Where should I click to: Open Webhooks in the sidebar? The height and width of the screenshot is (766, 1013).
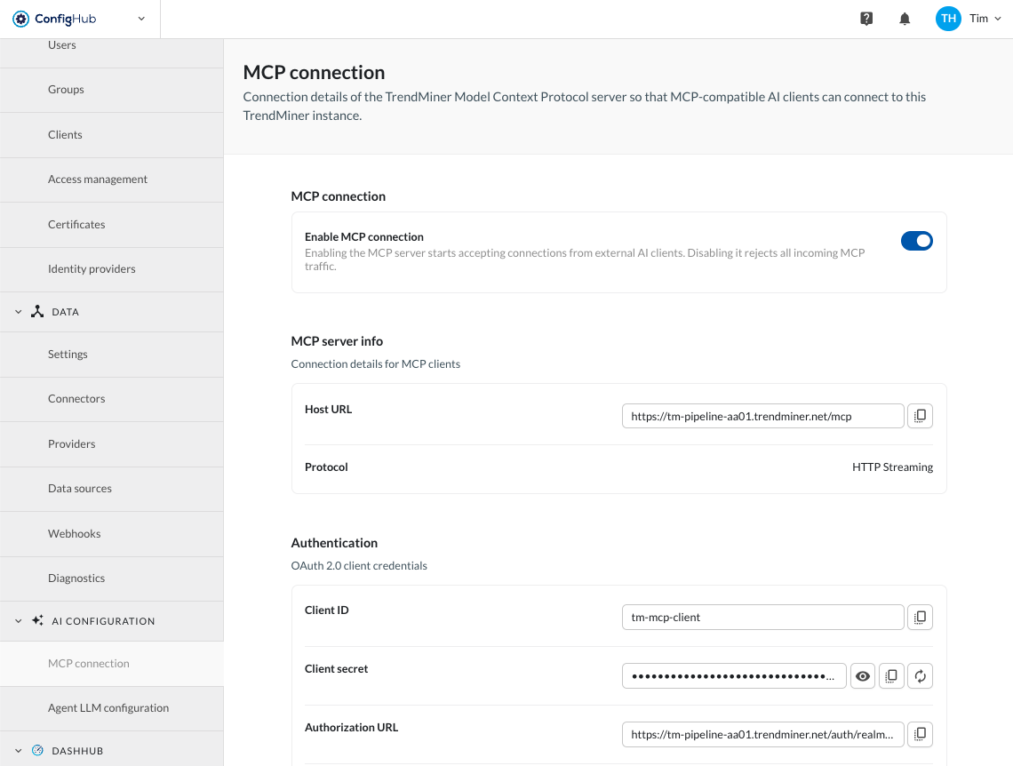[x=112, y=534]
